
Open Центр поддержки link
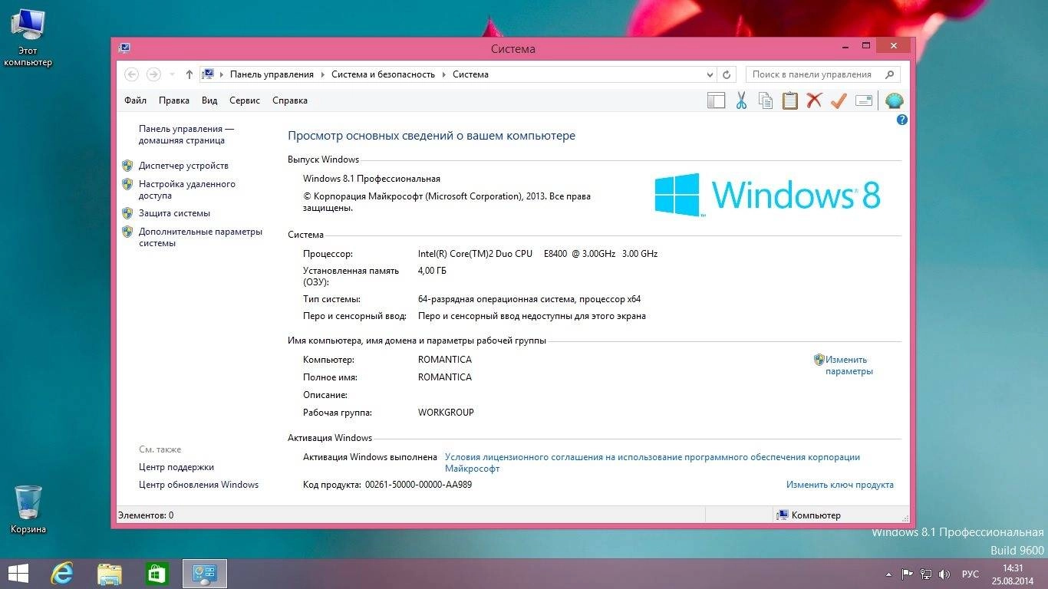176,467
